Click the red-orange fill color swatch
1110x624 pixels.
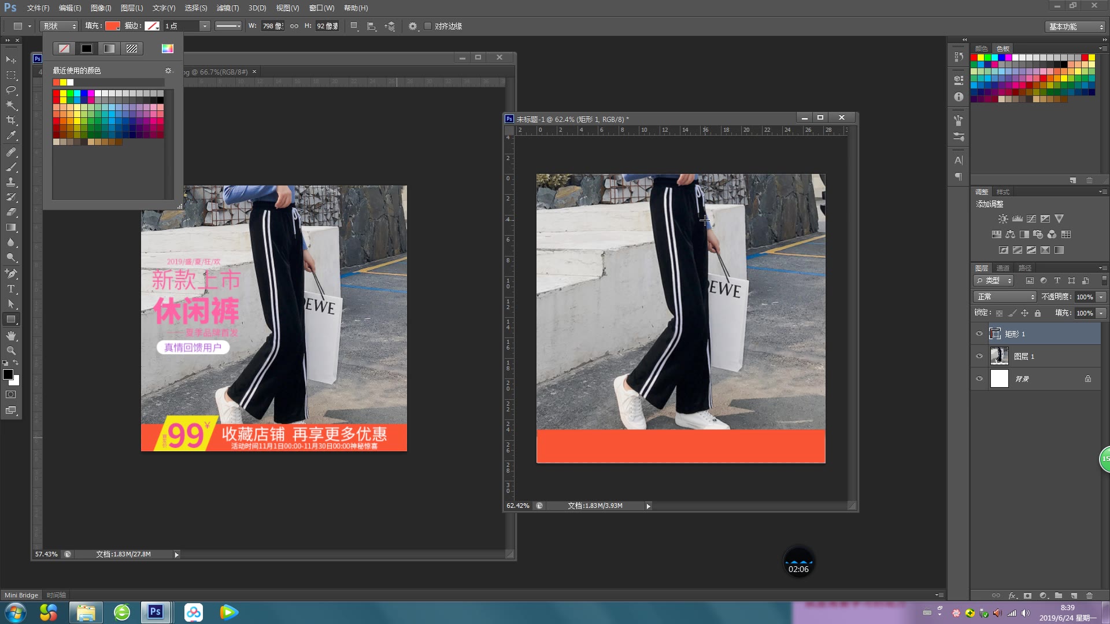[x=112, y=26]
